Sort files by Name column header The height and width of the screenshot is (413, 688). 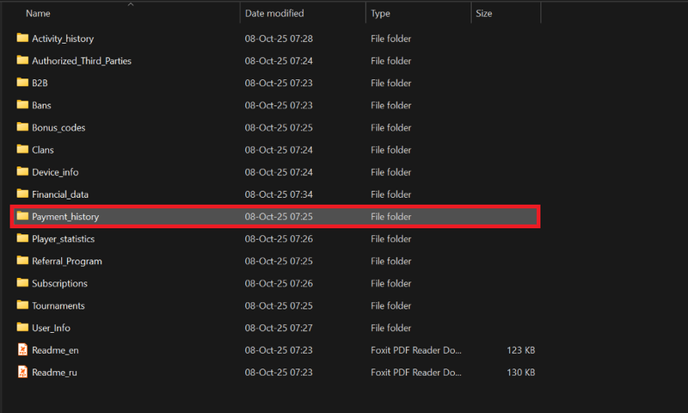tap(39, 14)
